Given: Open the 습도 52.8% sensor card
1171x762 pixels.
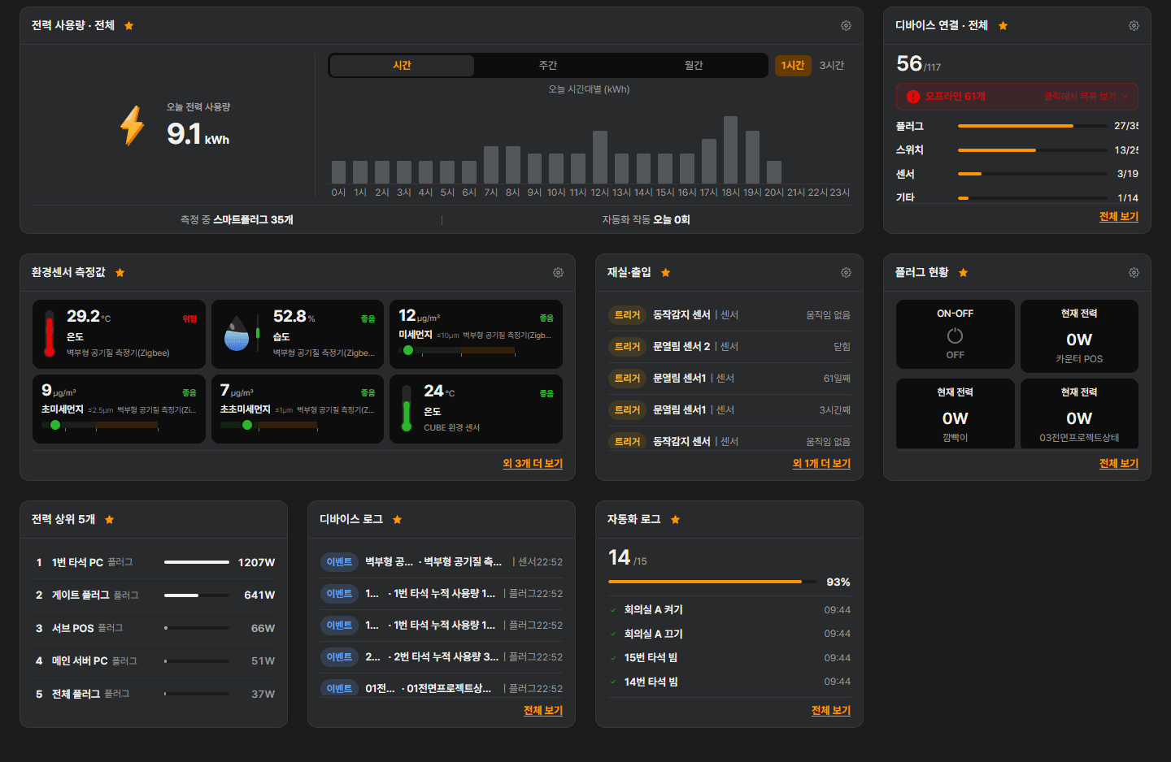Looking at the screenshot, I should click(x=298, y=334).
